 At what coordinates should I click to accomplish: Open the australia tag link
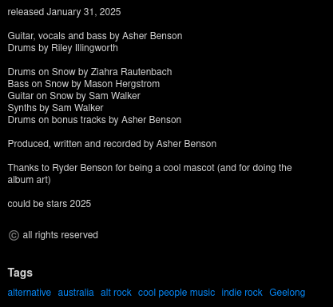(x=76, y=293)
